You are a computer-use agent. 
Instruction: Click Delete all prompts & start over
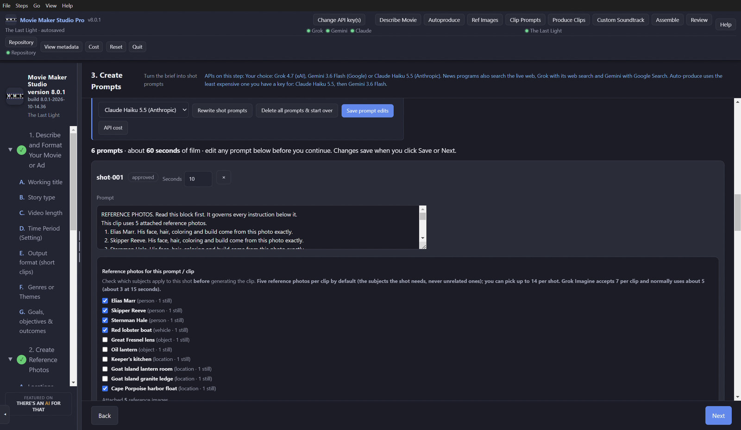[297, 111]
